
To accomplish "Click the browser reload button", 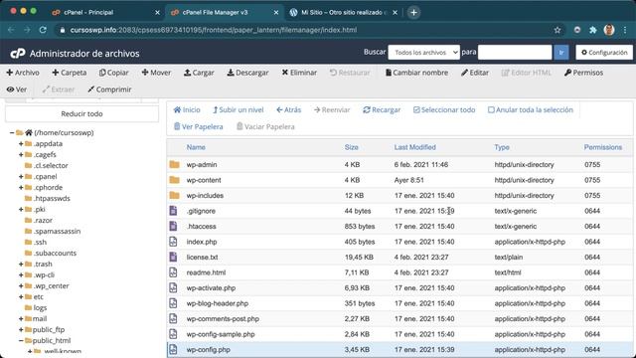I will point(43,30).
